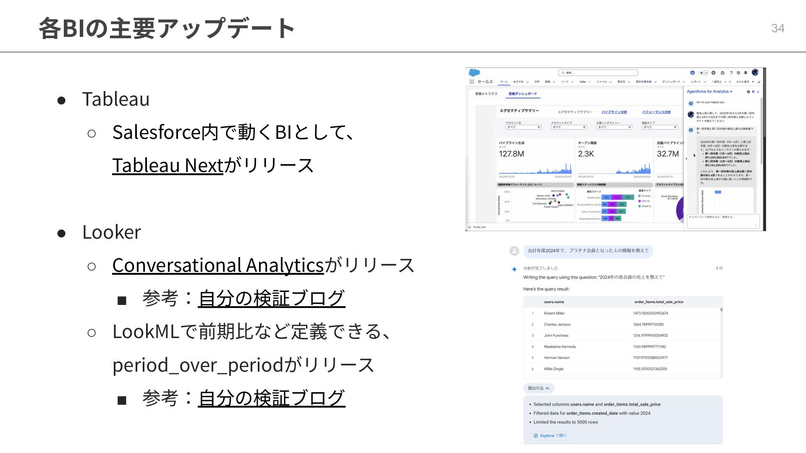Screen dimensions: 806x453
Task: Open the Tableau Next link
Action: point(167,165)
